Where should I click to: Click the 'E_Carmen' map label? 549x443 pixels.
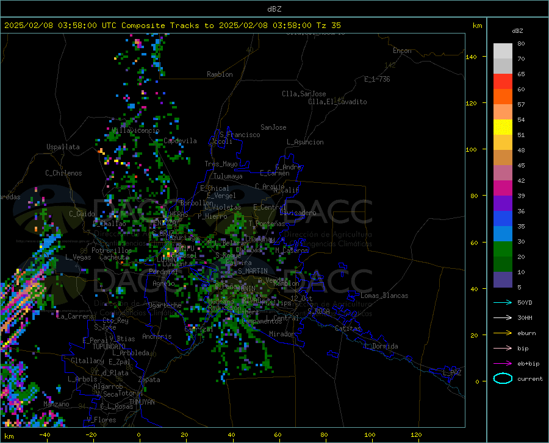pos(275,172)
